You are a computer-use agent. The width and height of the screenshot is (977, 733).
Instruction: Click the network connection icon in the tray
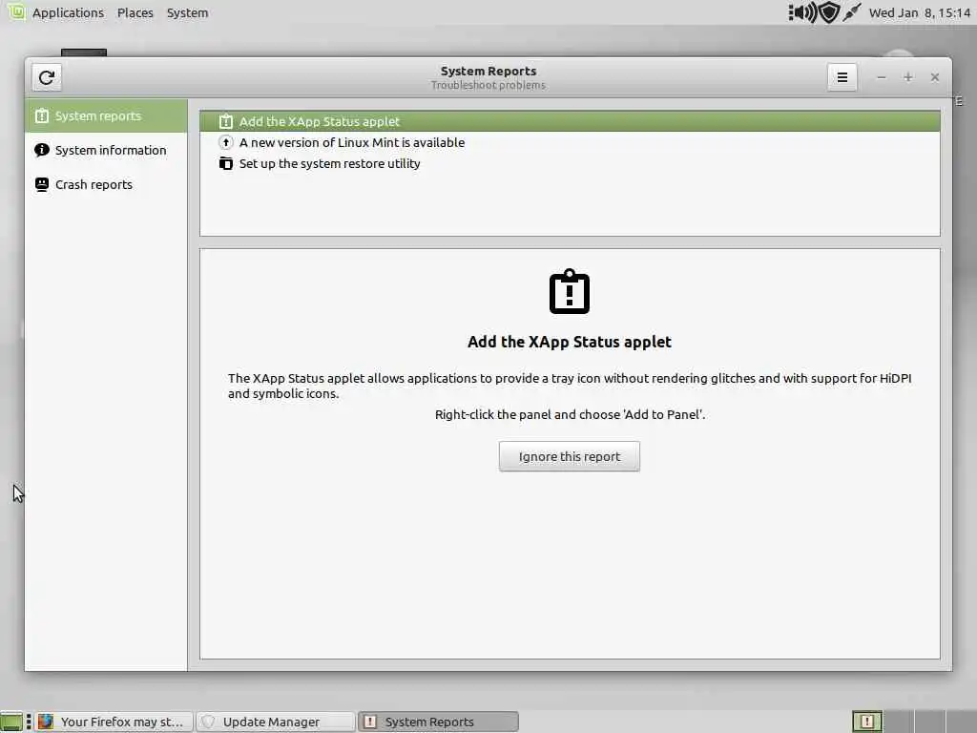(x=852, y=12)
